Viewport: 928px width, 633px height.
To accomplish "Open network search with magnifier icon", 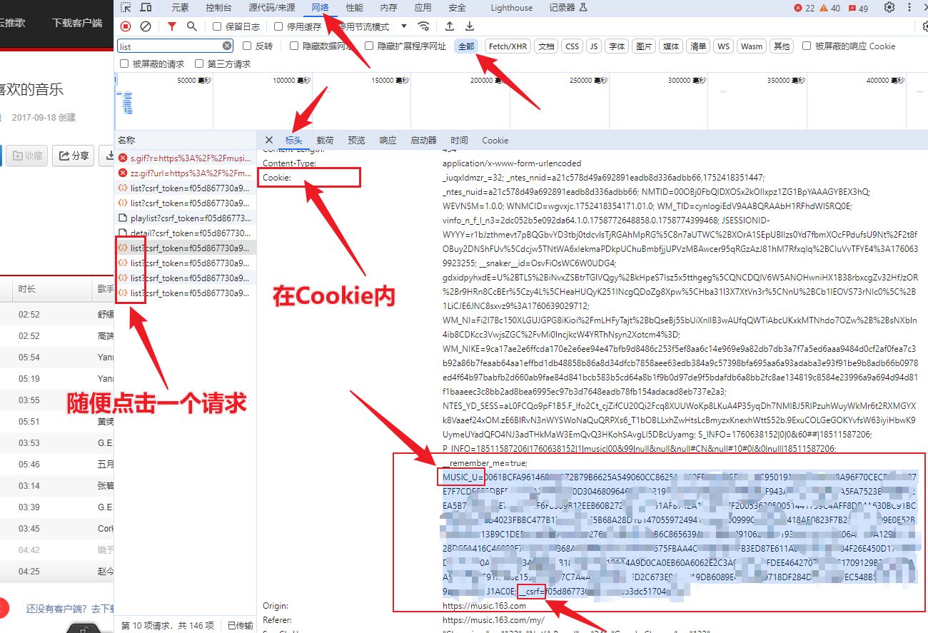I will tap(191, 26).
